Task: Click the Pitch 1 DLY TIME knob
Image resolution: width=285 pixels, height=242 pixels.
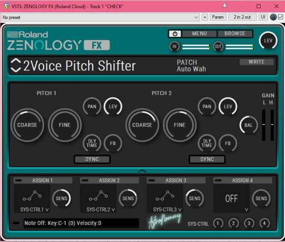Action: point(92,143)
